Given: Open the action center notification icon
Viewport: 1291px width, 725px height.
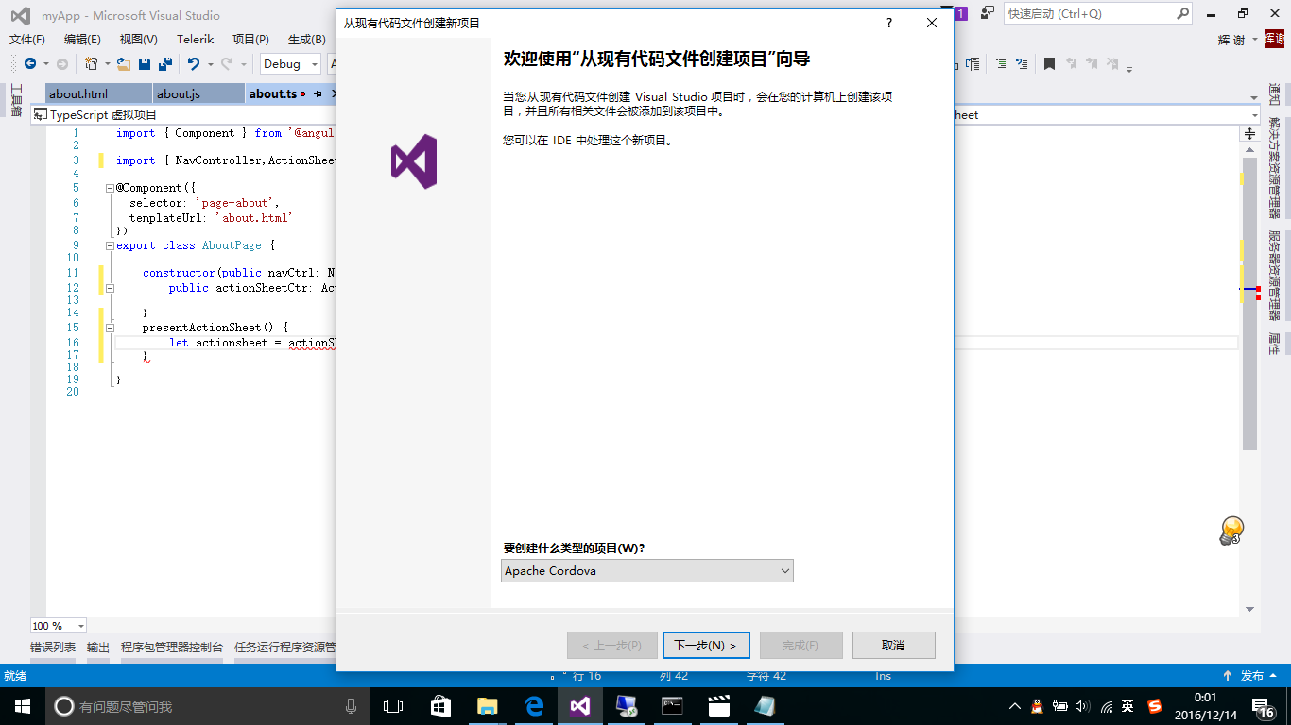Looking at the screenshot, I should (1265, 707).
